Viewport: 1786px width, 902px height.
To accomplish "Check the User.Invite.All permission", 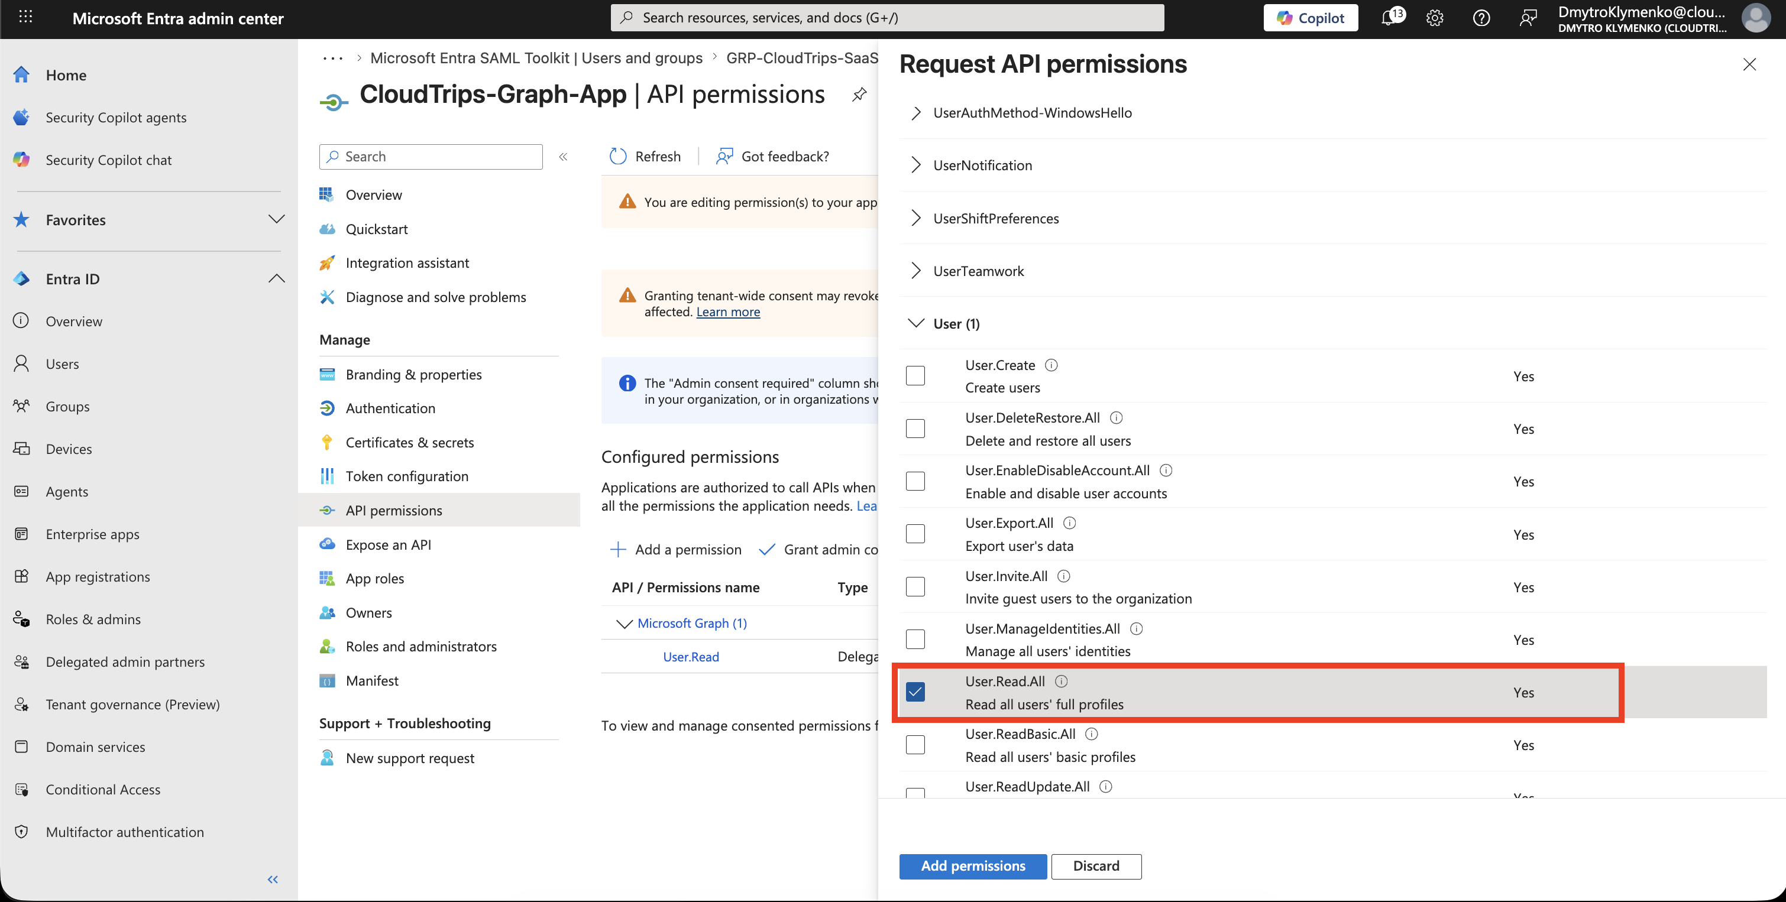I will coord(915,586).
